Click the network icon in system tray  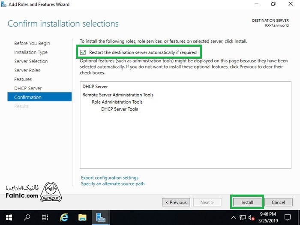[243, 217]
